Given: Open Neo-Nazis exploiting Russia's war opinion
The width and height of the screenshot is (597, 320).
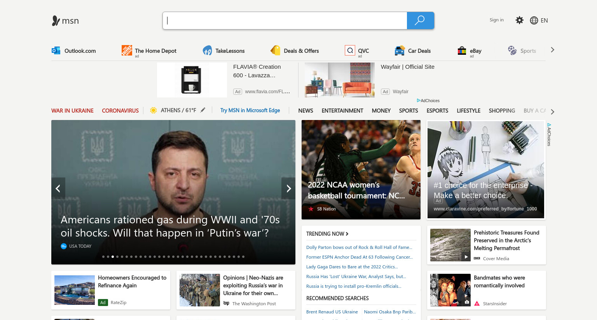Looking at the screenshot, I should (x=236, y=290).
